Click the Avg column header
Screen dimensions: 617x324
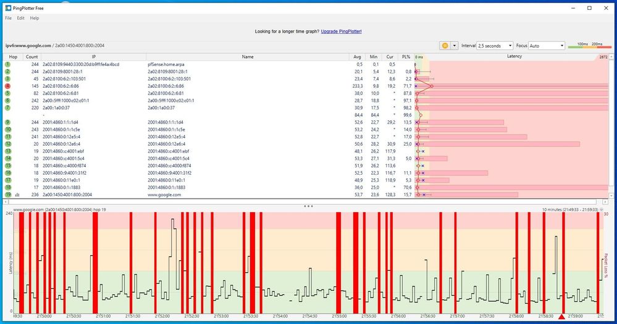point(357,57)
